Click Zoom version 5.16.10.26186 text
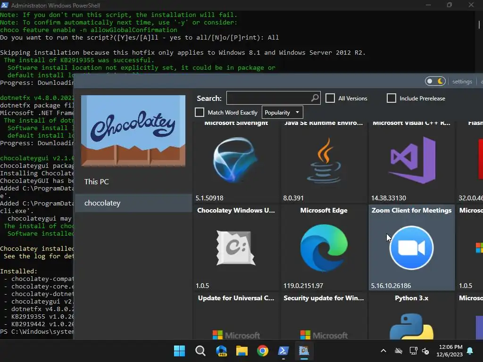The image size is (483, 362). click(x=391, y=286)
